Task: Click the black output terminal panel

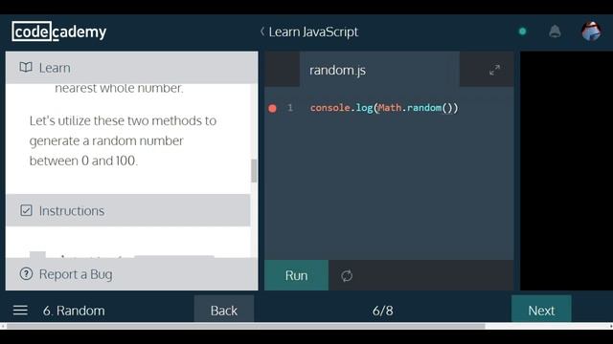Action: pyautogui.click(x=566, y=171)
